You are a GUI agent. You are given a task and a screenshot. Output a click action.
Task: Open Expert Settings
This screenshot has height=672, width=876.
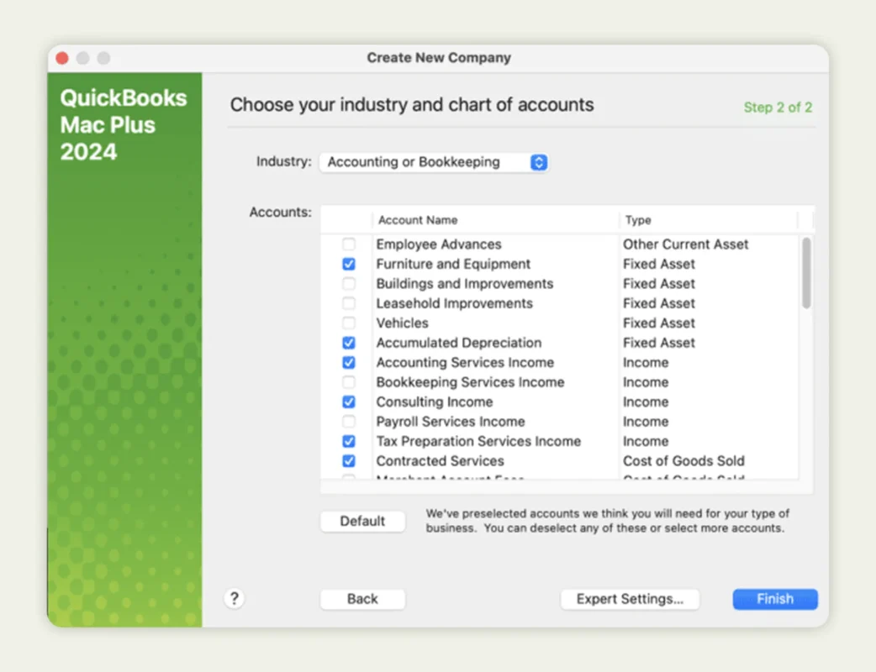tap(630, 599)
